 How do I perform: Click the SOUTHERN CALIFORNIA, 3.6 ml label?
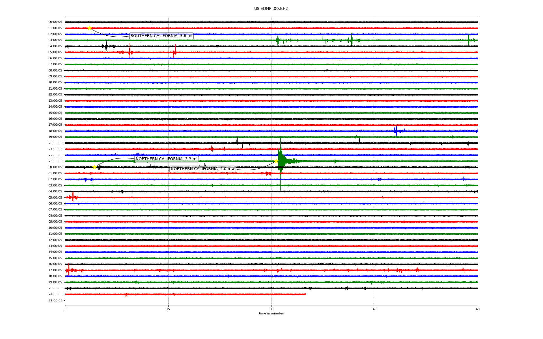(x=161, y=36)
